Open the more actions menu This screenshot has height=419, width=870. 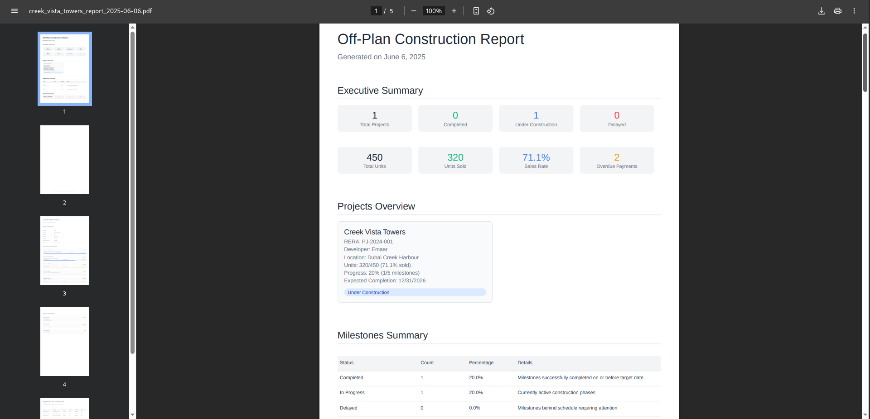pyautogui.click(x=854, y=11)
